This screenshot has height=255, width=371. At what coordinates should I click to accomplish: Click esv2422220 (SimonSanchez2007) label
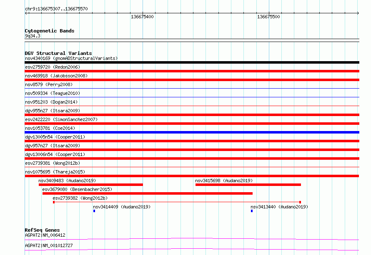tap(61, 119)
